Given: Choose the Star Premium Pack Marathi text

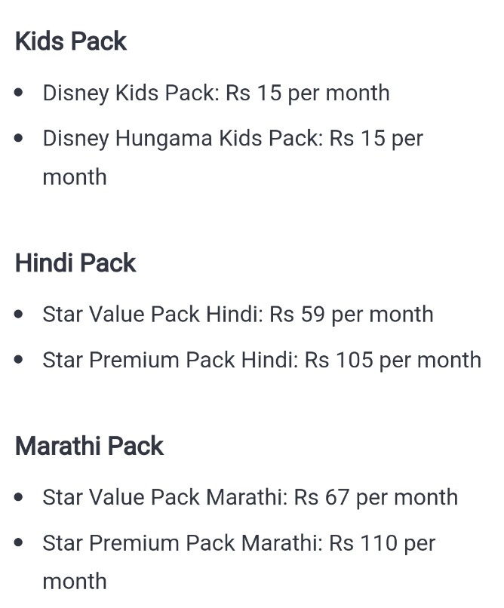Looking at the screenshot, I should [x=180, y=543].
